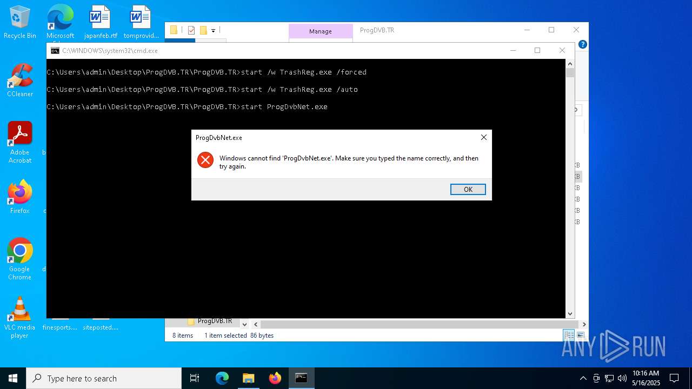
Task: Click OK in the ProgDvbNet.exe error dialog
Action: 468,189
